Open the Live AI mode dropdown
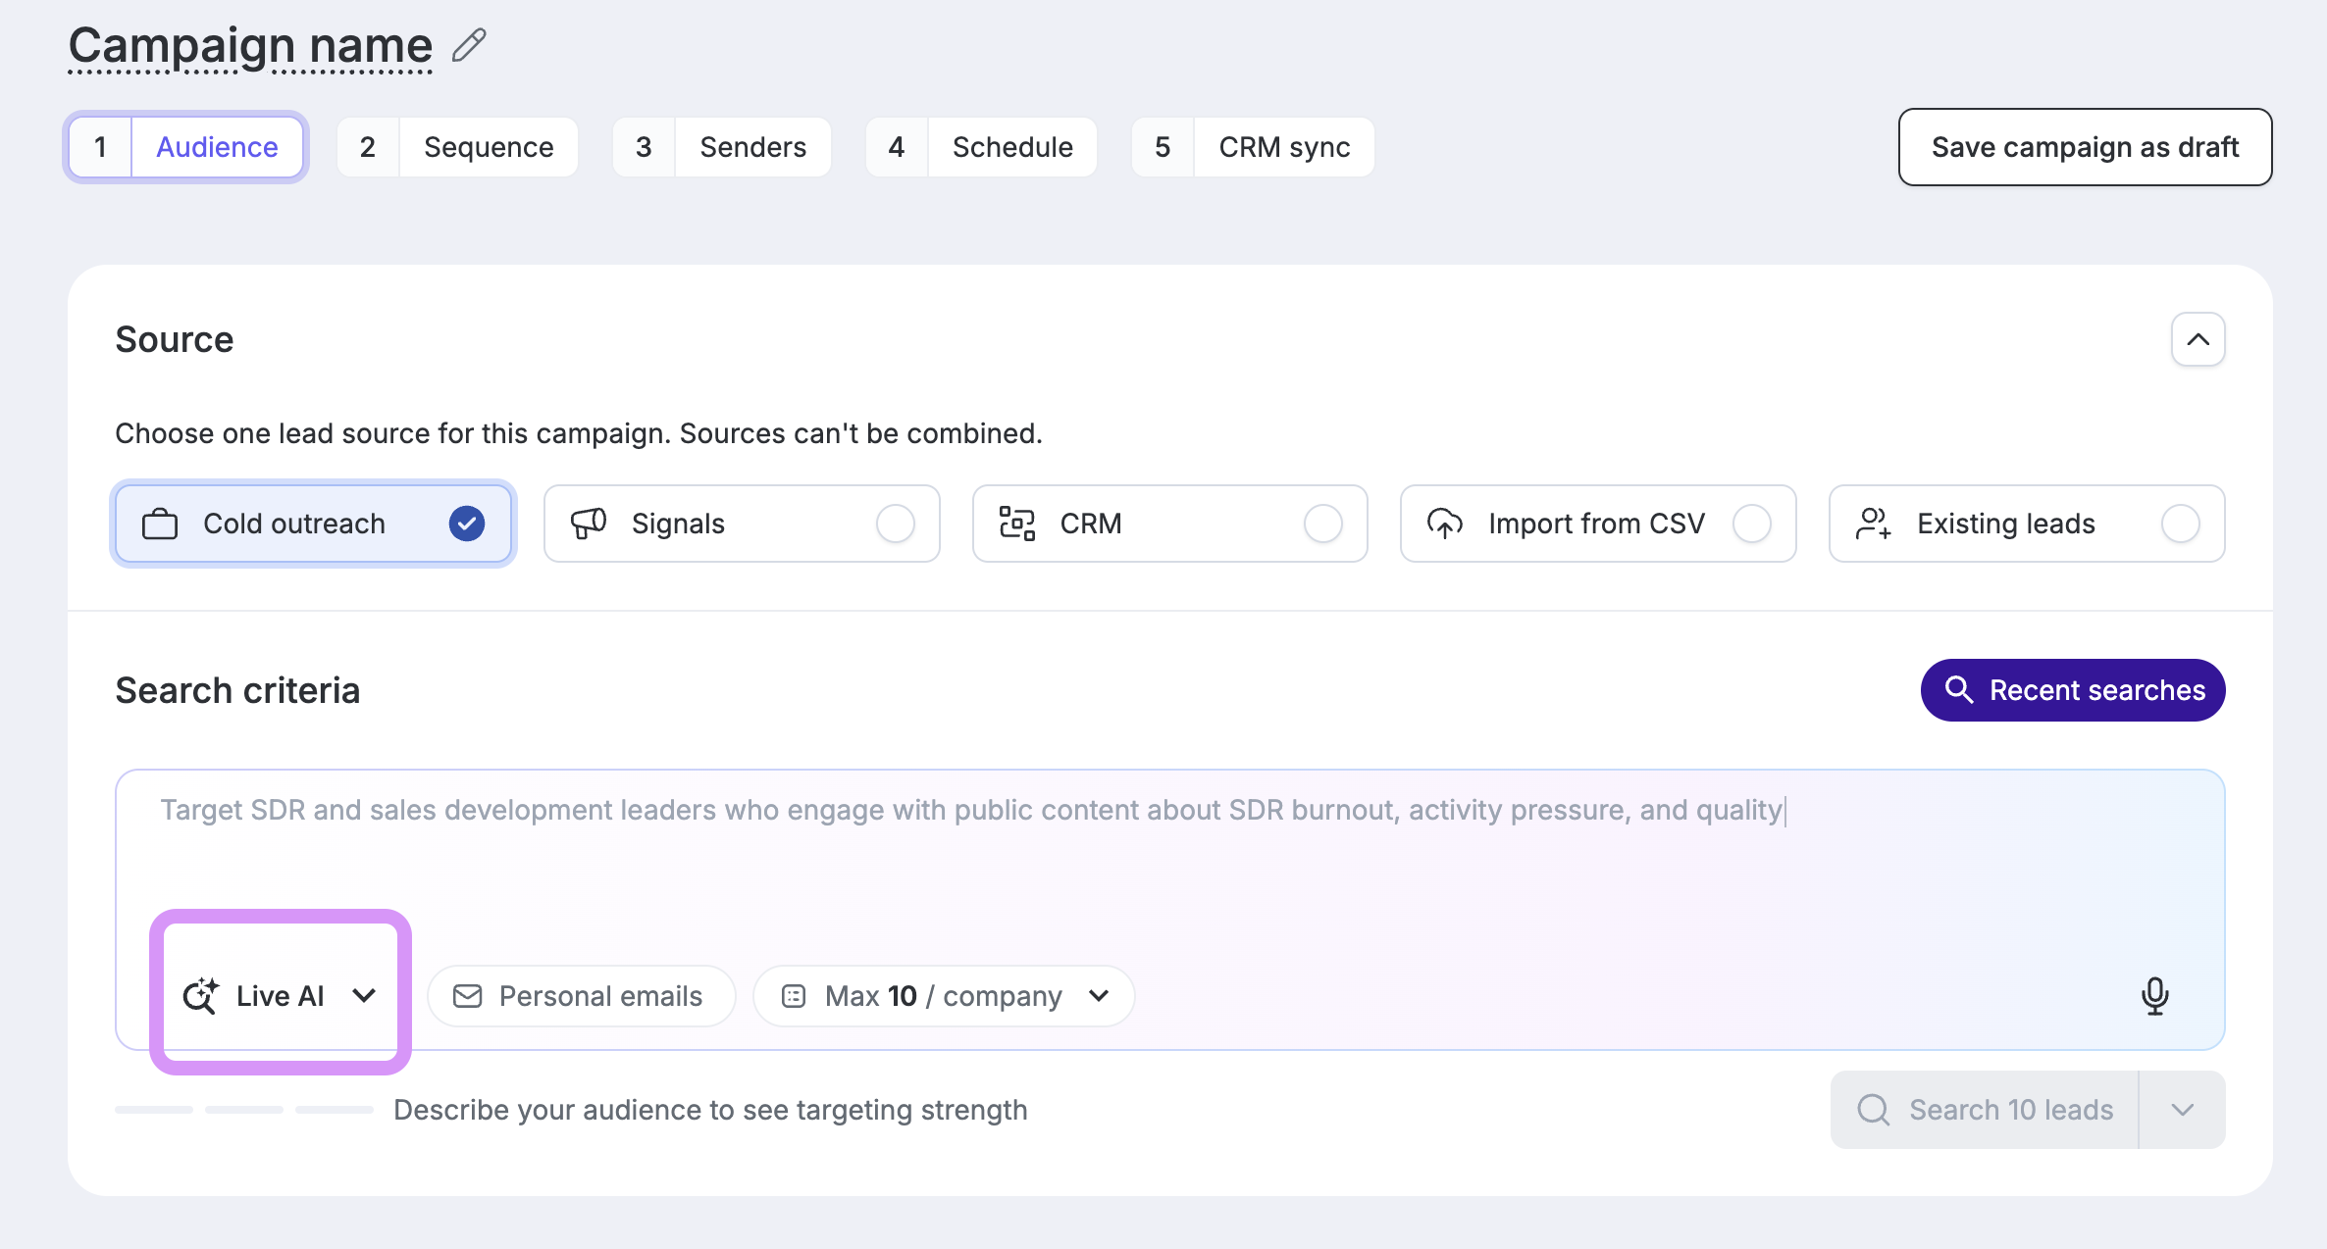This screenshot has width=2327, height=1249. click(281, 996)
